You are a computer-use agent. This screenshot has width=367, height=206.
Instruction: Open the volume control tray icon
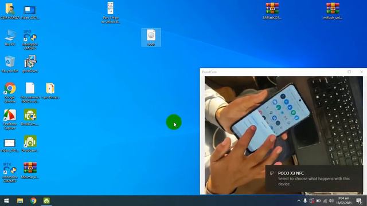click(331, 201)
